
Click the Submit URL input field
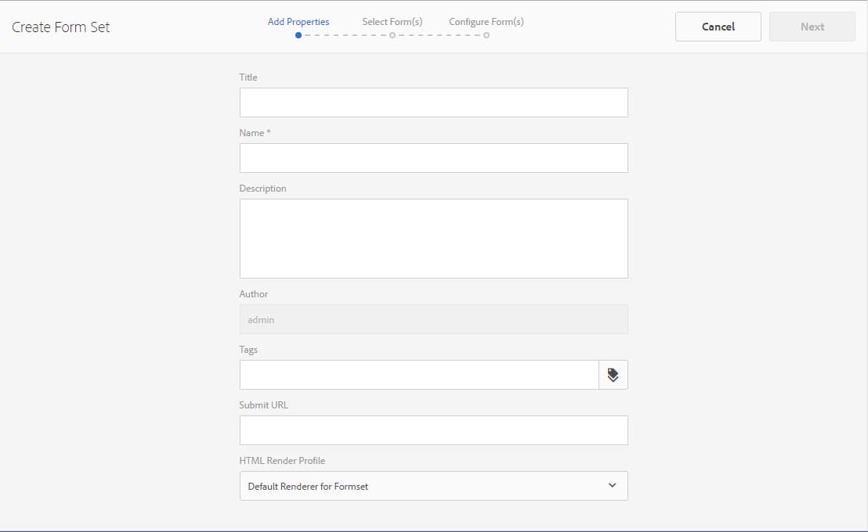pos(433,430)
